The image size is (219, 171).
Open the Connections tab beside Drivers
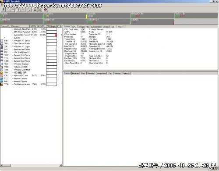96,27
